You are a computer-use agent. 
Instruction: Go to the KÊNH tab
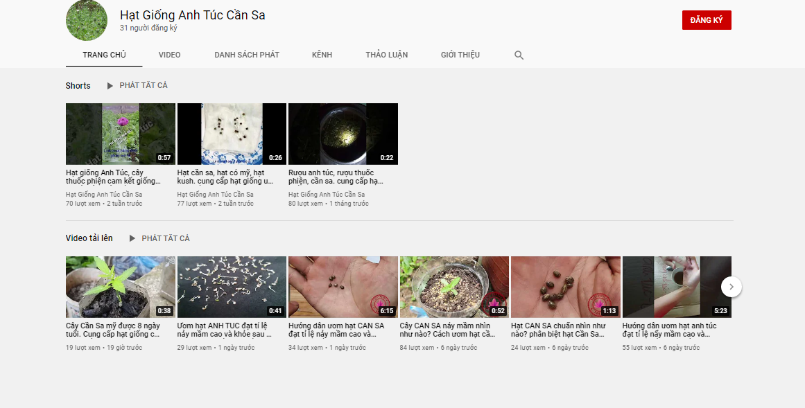(x=322, y=55)
